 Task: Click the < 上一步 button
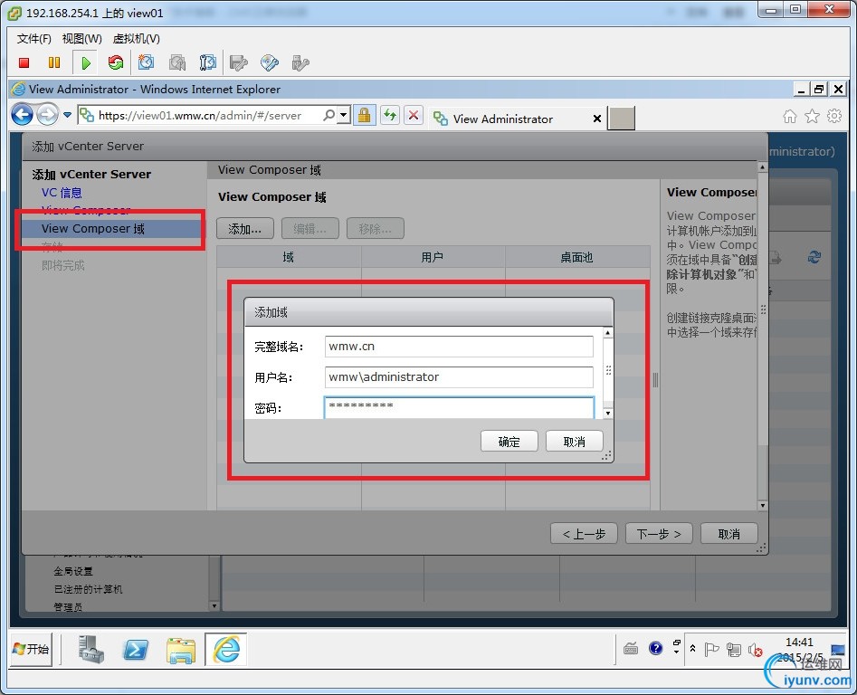pos(584,534)
